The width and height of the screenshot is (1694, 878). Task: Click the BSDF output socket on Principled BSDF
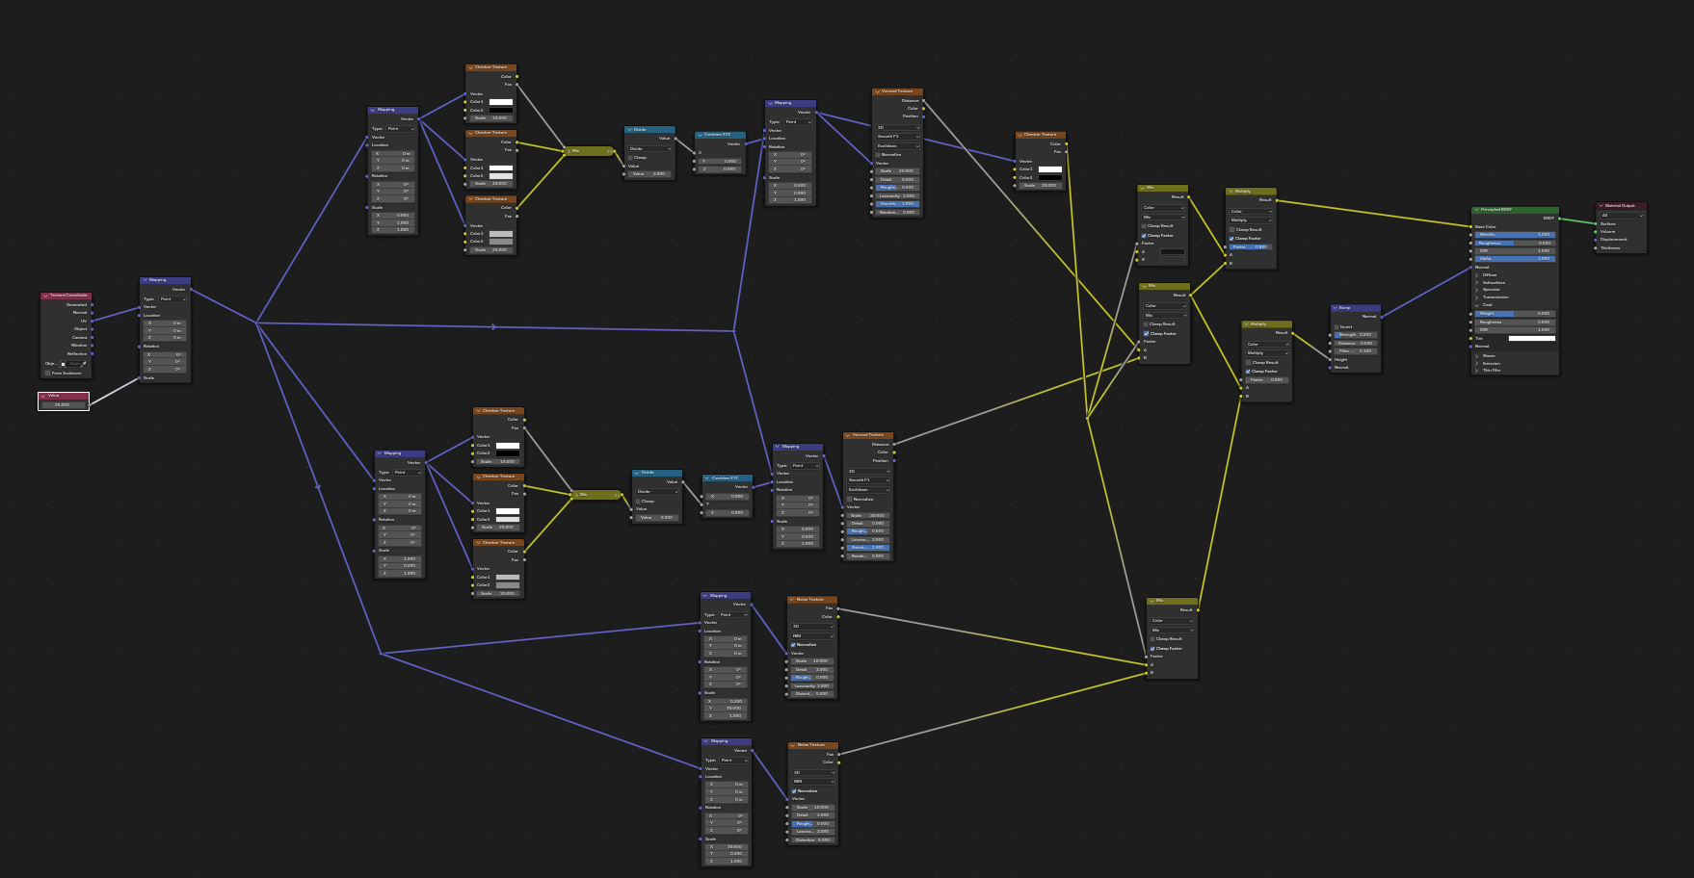point(1559,219)
